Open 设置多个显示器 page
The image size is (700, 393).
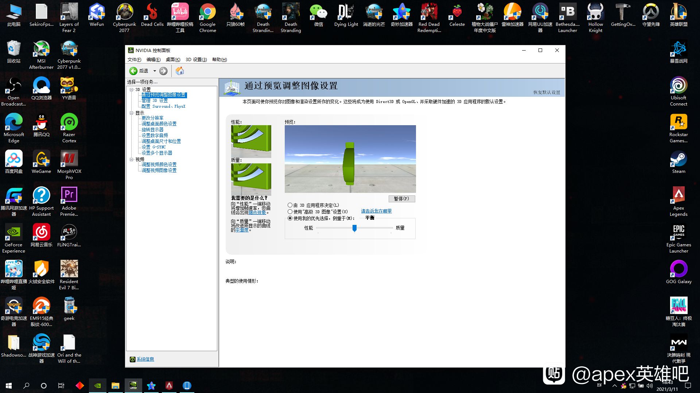pos(157,153)
